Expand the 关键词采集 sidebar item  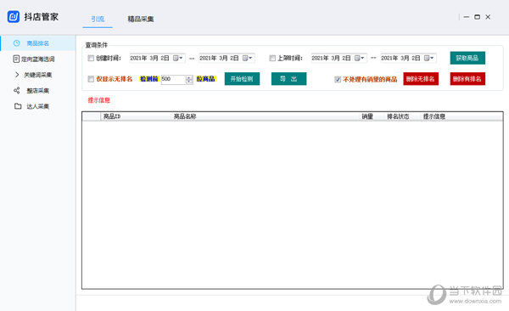[x=17, y=75]
